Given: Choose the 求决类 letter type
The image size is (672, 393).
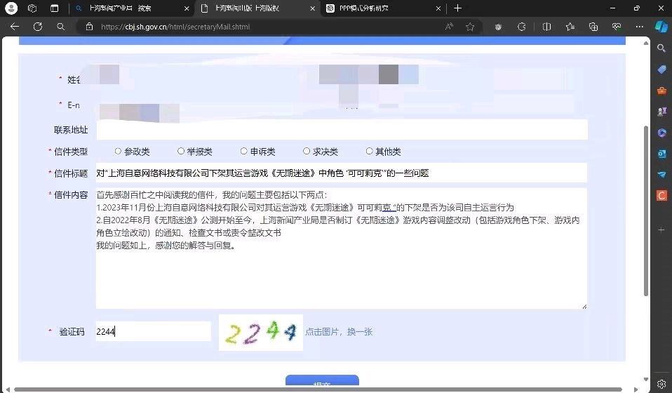Looking at the screenshot, I should (307, 152).
